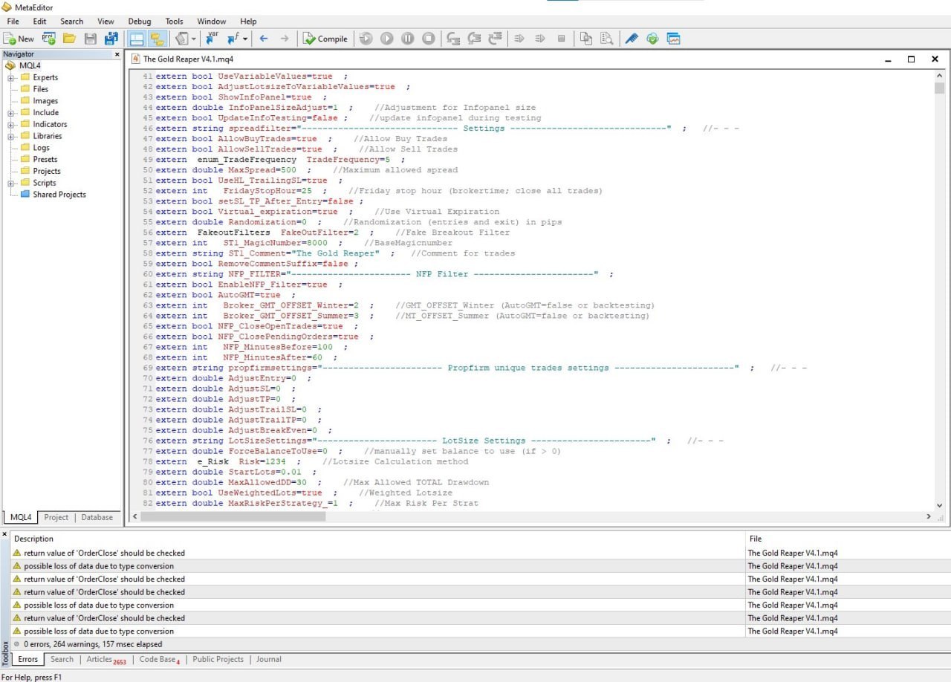Click the Compile button in toolbar
951x682 pixels.
pos(325,39)
